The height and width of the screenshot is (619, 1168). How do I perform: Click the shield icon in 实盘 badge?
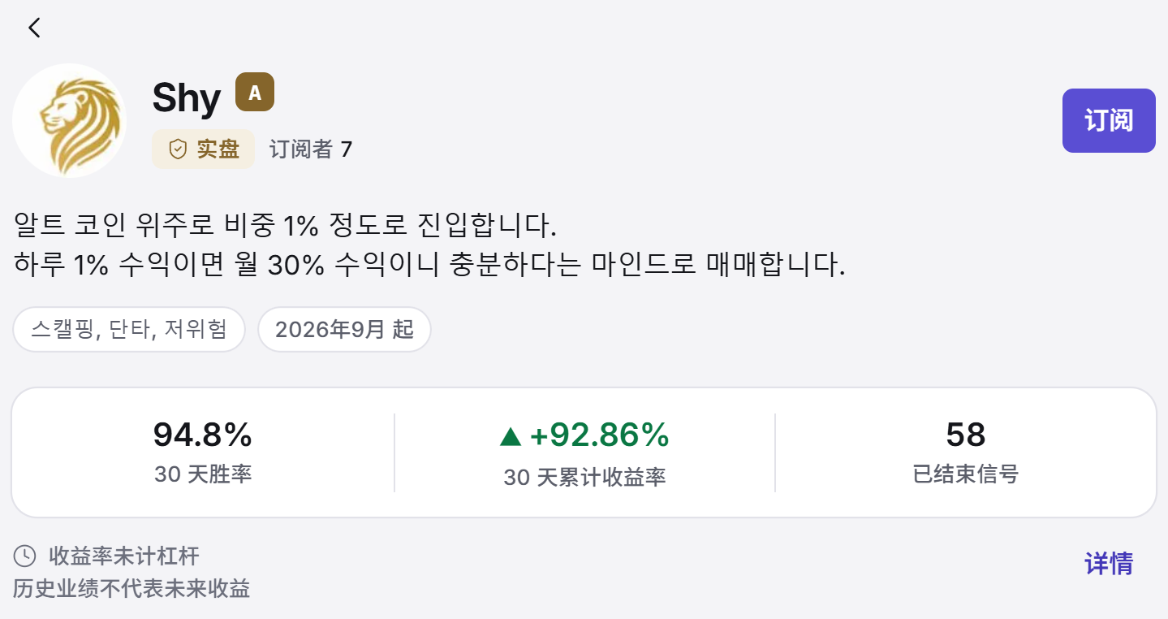(x=178, y=149)
